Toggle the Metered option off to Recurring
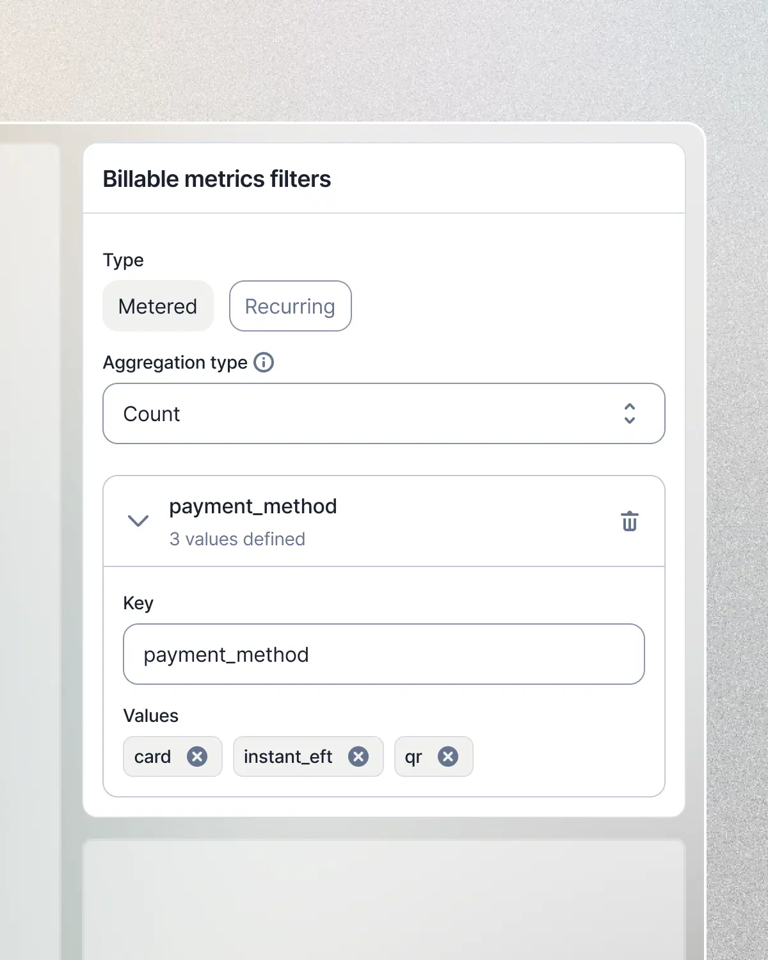Screen dimensions: 768x960 pyautogui.click(x=290, y=306)
